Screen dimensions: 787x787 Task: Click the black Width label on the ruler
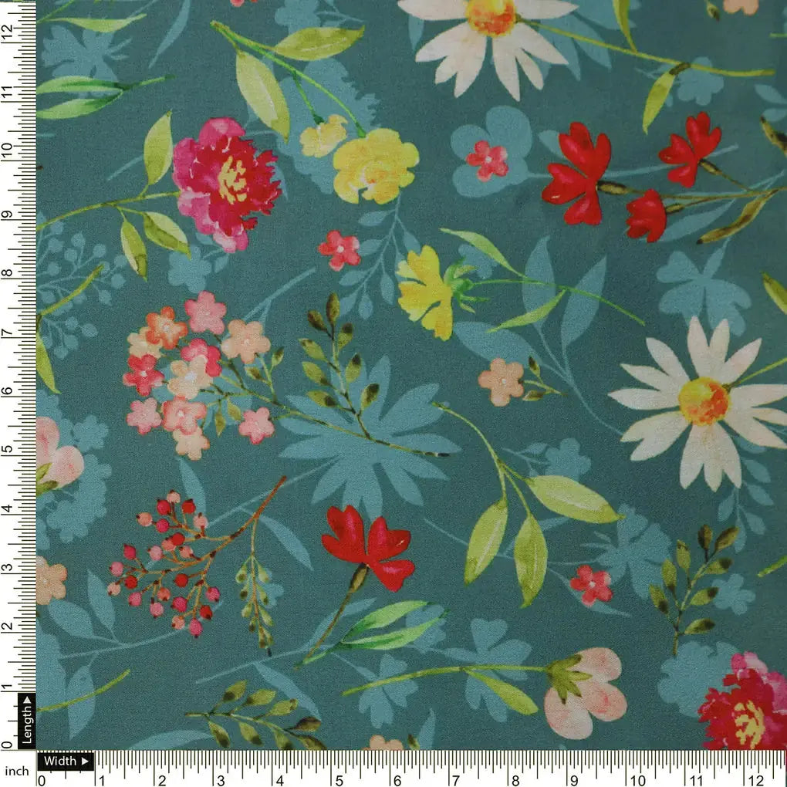tap(60, 761)
